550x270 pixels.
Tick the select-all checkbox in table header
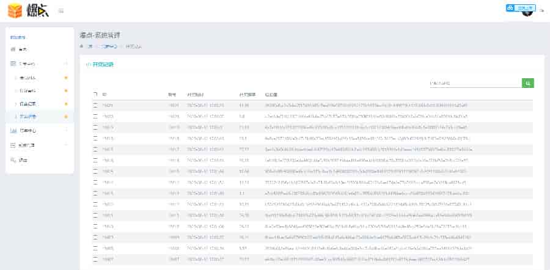pyautogui.click(x=95, y=94)
